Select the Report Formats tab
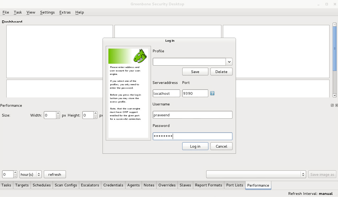 click(208, 185)
